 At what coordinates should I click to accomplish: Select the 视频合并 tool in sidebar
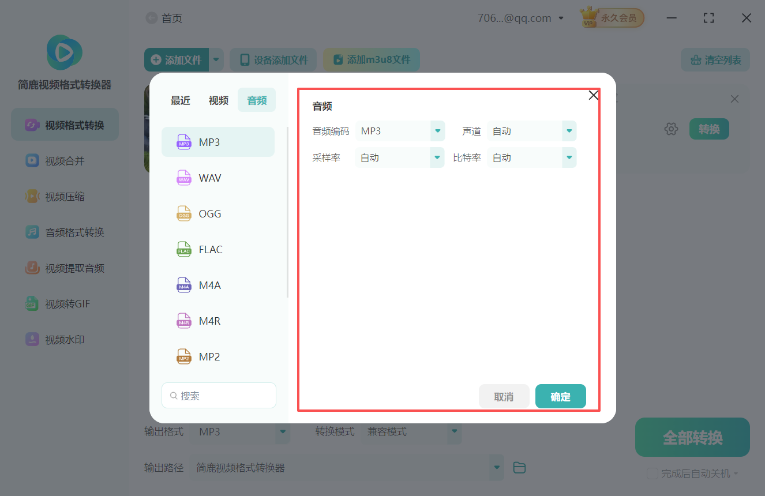tap(64, 160)
